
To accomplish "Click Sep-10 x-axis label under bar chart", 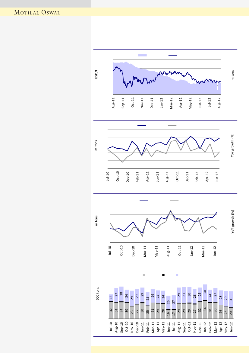I will [121, 327].
